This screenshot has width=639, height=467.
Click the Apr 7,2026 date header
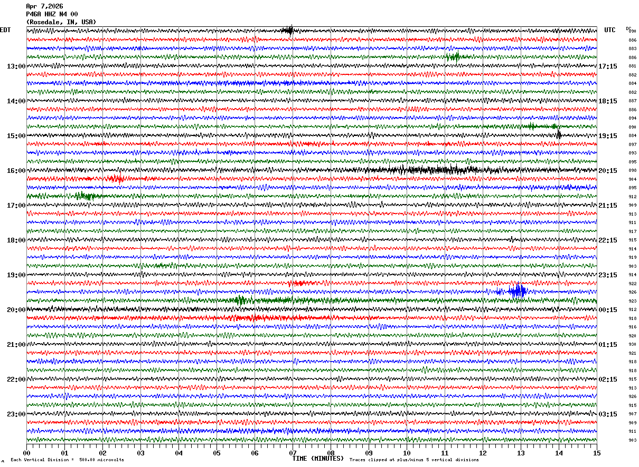click(x=44, y=6)
